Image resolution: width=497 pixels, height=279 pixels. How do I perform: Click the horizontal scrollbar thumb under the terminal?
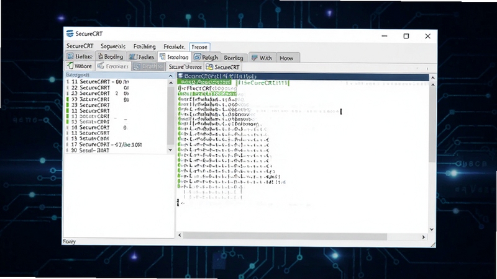pyautogui.click(x=285, y=236)
